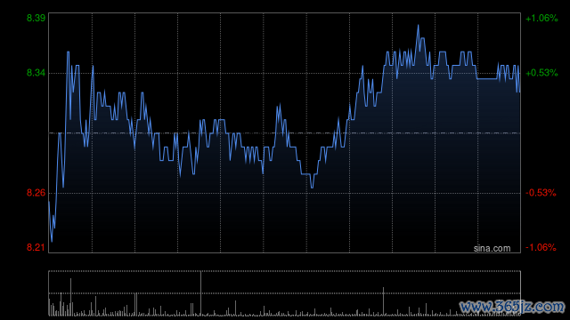Click the sina.com chart source label
The image size is (570, 320).
click(492, 249)
